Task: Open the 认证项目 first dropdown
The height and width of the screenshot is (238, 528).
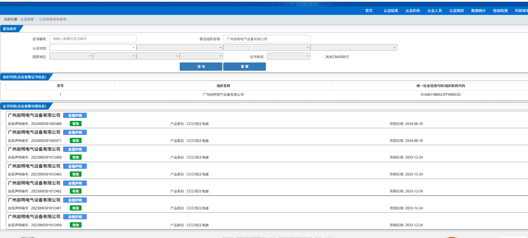Action: (92, 48)
